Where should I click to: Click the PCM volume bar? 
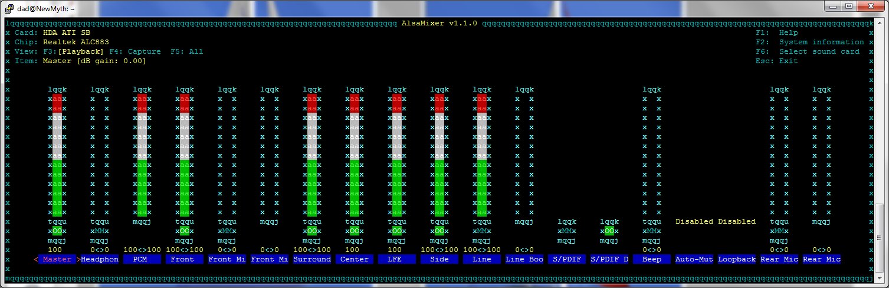142,155
